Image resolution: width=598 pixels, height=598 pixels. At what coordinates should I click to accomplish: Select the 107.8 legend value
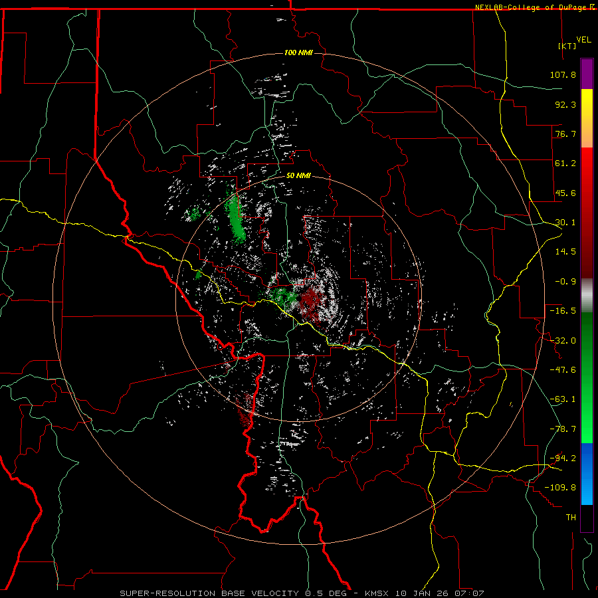coord(563,74)
